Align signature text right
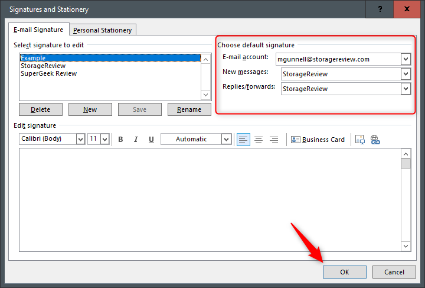 274,140
